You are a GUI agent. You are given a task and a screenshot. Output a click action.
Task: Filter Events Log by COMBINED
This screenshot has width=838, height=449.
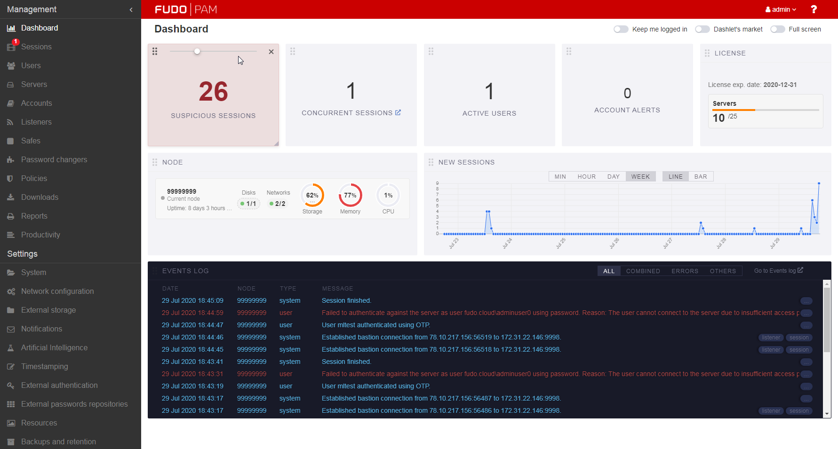coord(643,271)
